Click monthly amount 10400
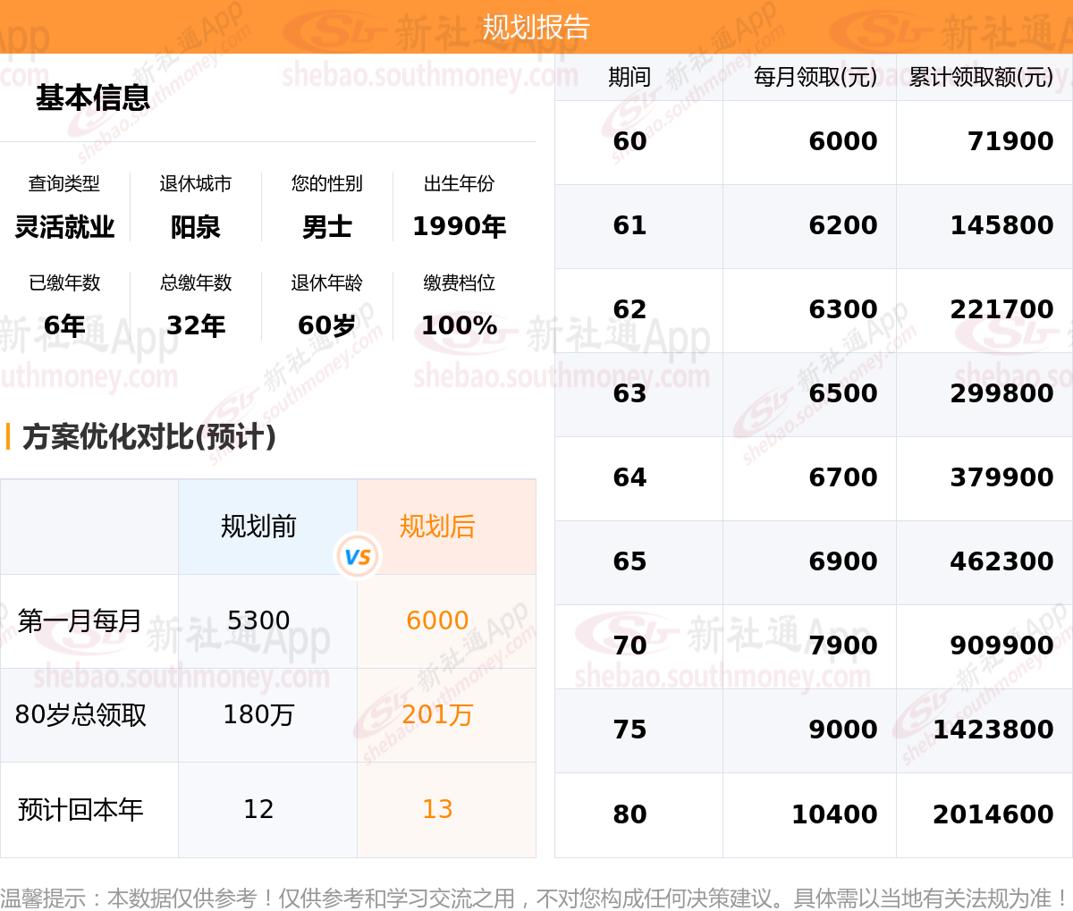The width and height of the screenshot is (1073, 911). (834, 814)
